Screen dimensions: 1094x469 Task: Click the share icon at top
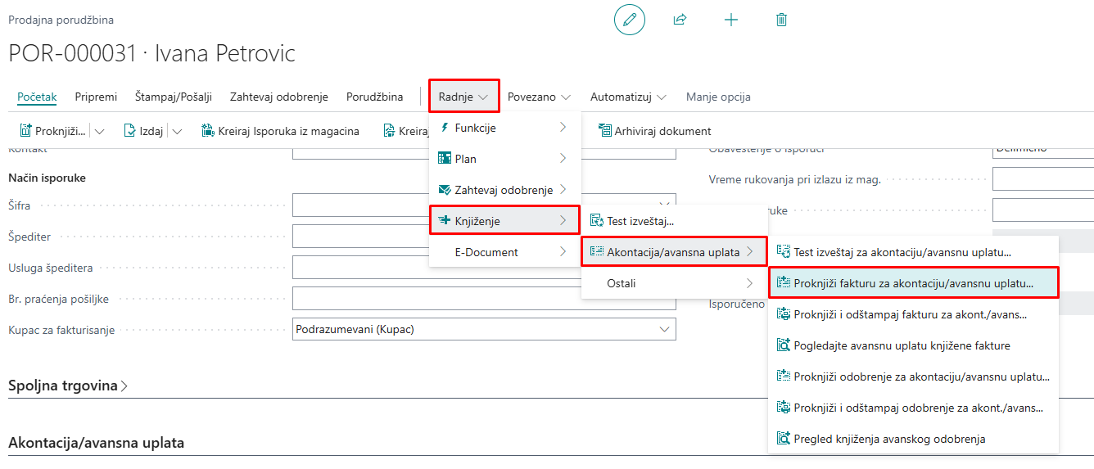(x=680, y=20)
